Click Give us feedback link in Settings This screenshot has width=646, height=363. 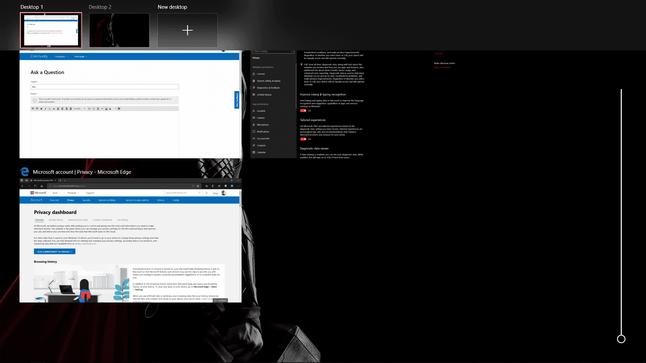(442, 67)
